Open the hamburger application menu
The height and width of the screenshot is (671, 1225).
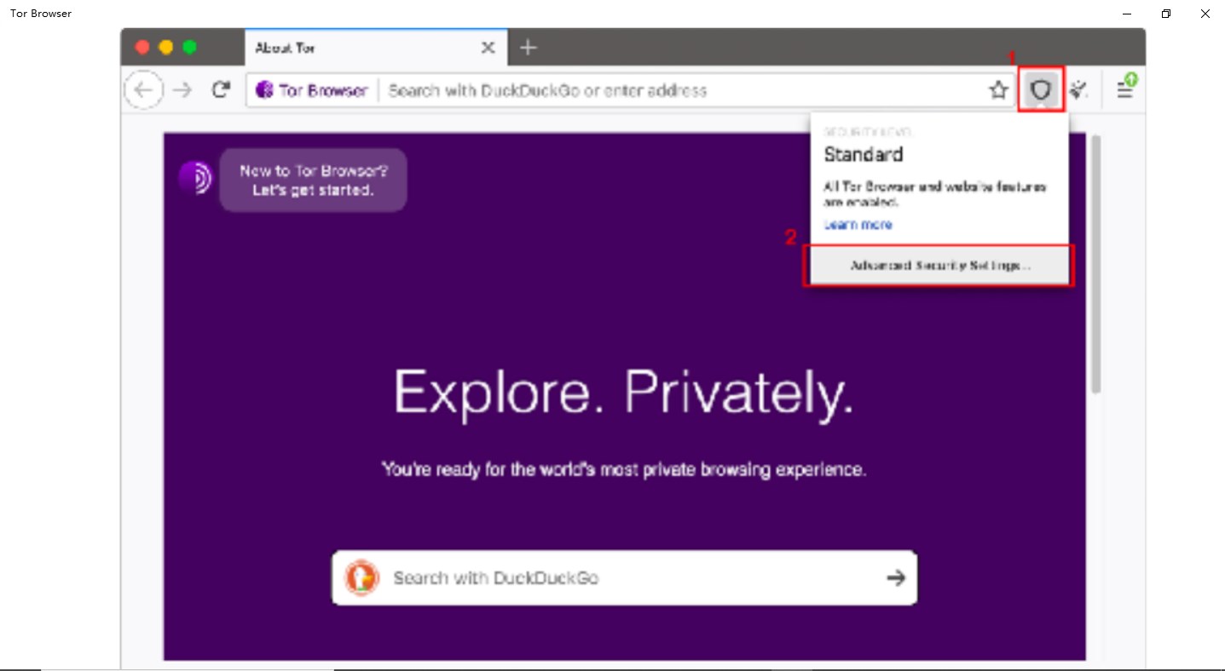click(1126, 88)
